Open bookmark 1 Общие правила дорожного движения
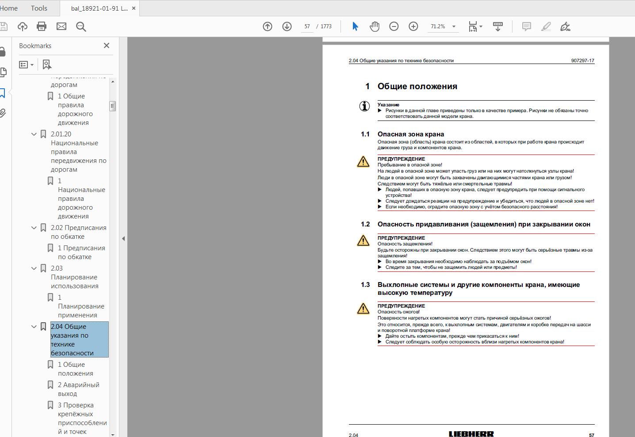Image resolution: width=635 pixels, height=437 pixels. click(x=73, y=109)
